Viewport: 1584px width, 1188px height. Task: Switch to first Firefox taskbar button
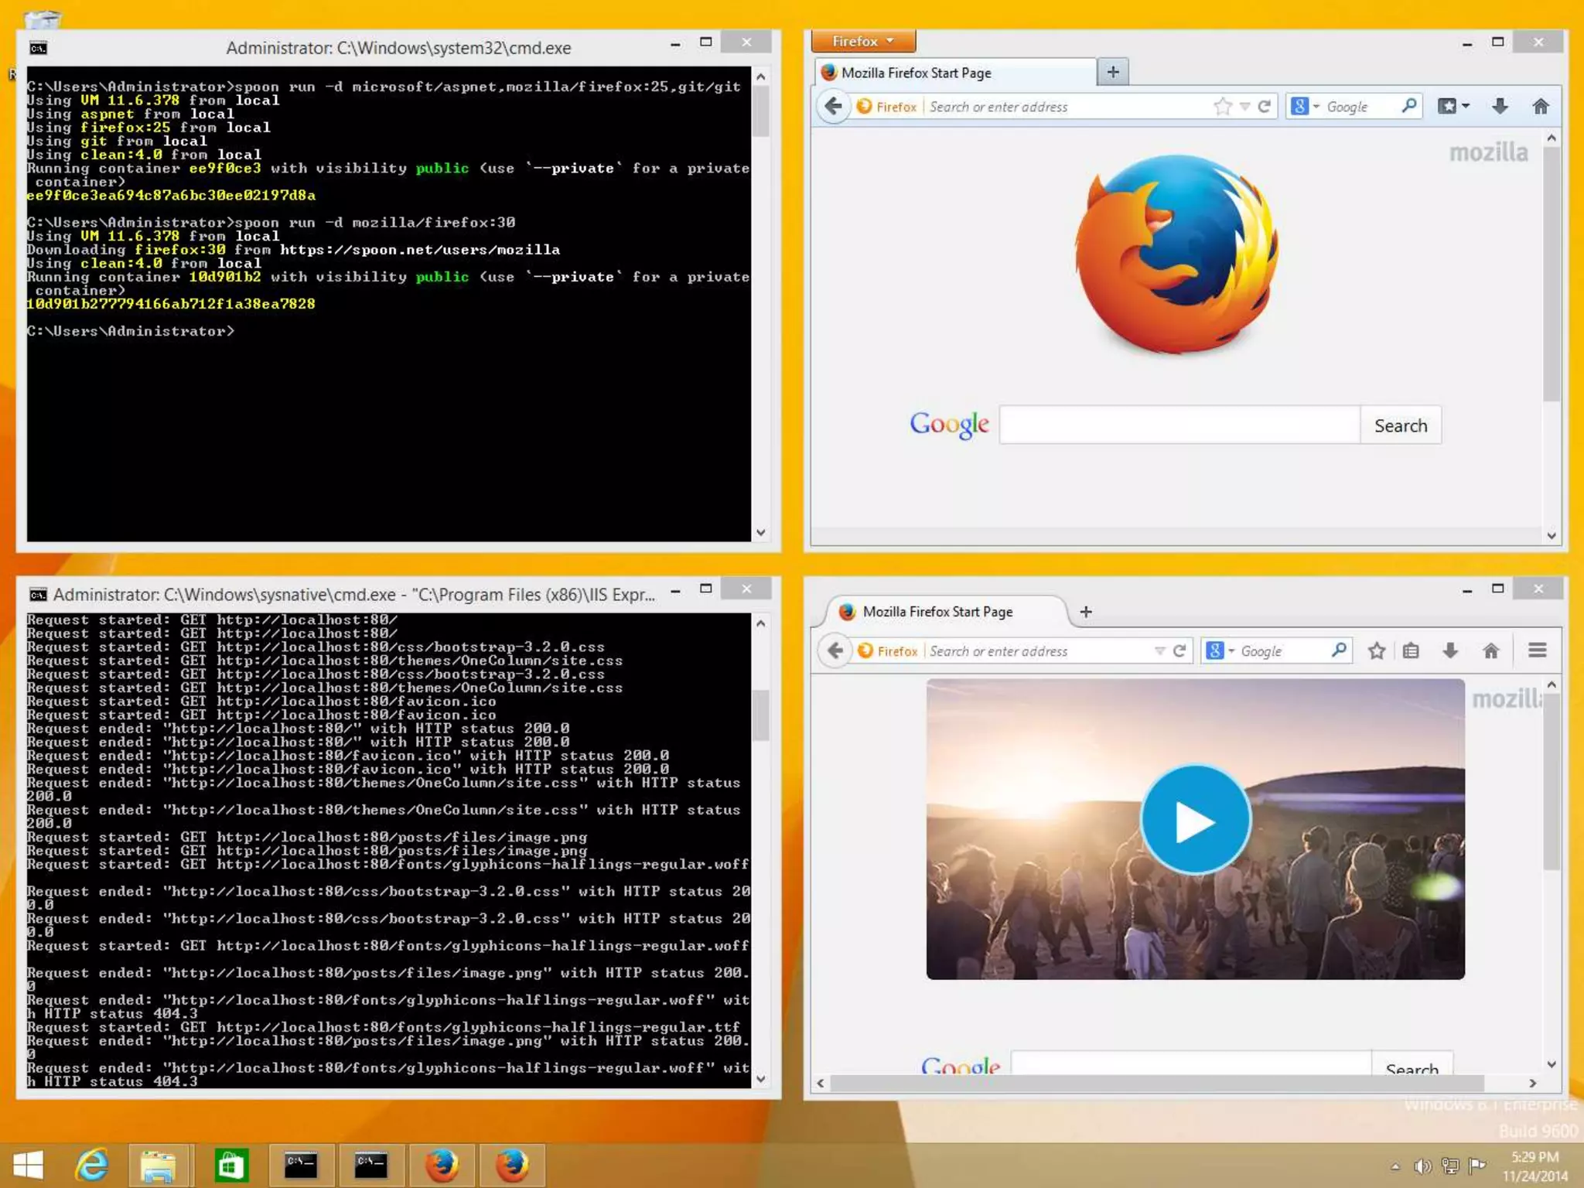coord(442,1166)
